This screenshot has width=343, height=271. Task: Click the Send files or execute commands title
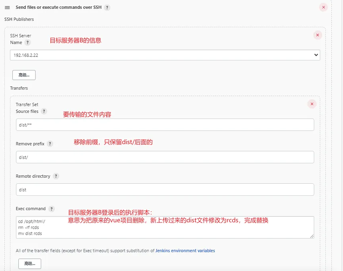[58, 8]
